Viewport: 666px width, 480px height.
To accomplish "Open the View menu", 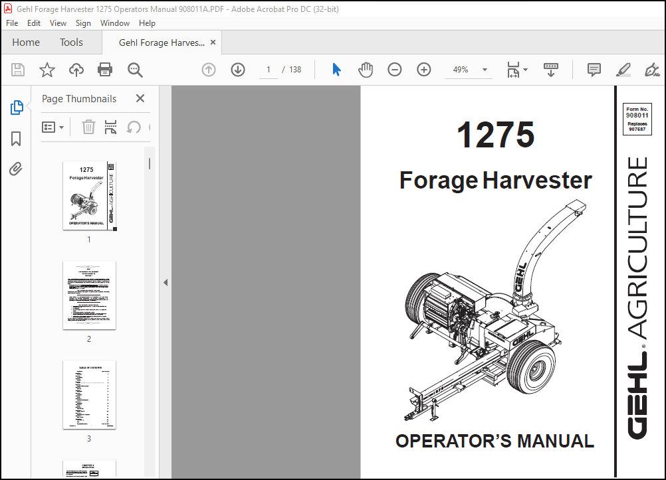I will (x=58, y=23).
